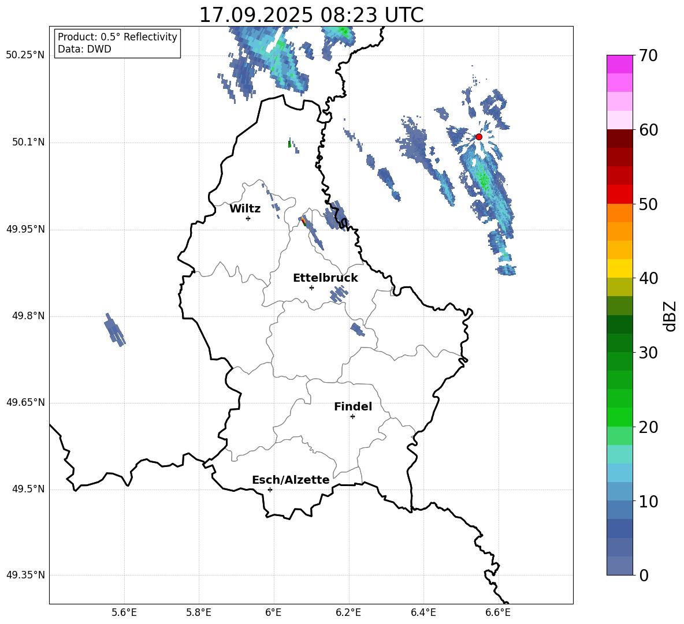Click the red radar site marker
This screenshot has width=684, height=624.
pyautogui.click(x=478, y=137)
